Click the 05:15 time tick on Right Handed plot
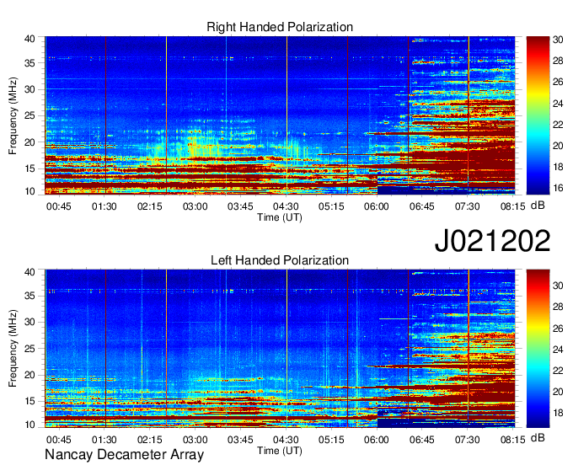Viewport: 573px width, 465px height. pyautogui.click(x=331, y=206)
